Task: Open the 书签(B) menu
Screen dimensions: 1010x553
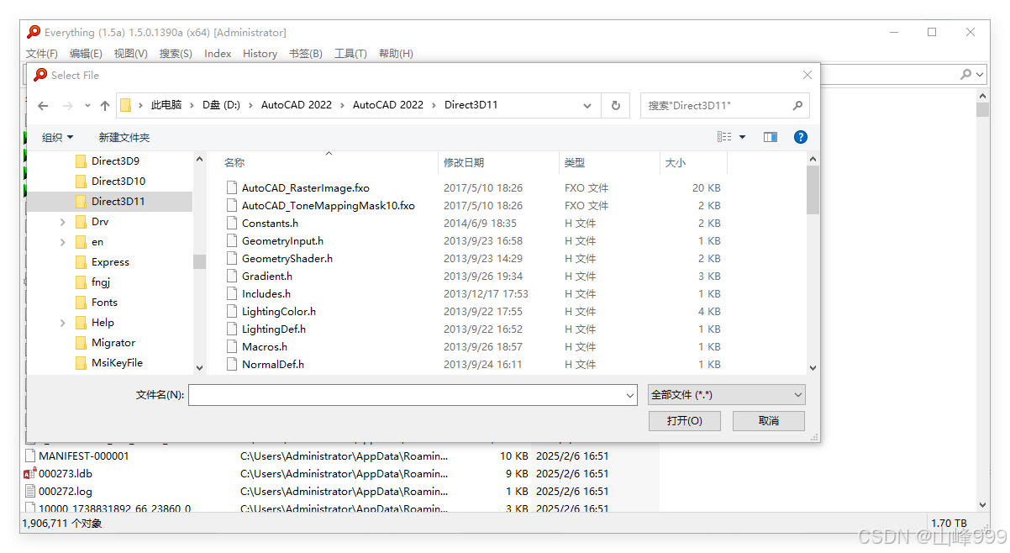Action: click(x=306, y=54)
